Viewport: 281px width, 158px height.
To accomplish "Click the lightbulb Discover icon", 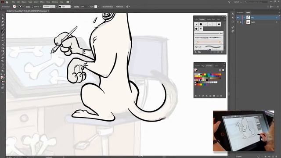I will coord(229,2).
